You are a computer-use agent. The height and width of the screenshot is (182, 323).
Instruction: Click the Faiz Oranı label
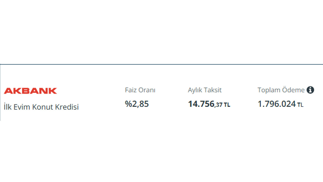140,90
